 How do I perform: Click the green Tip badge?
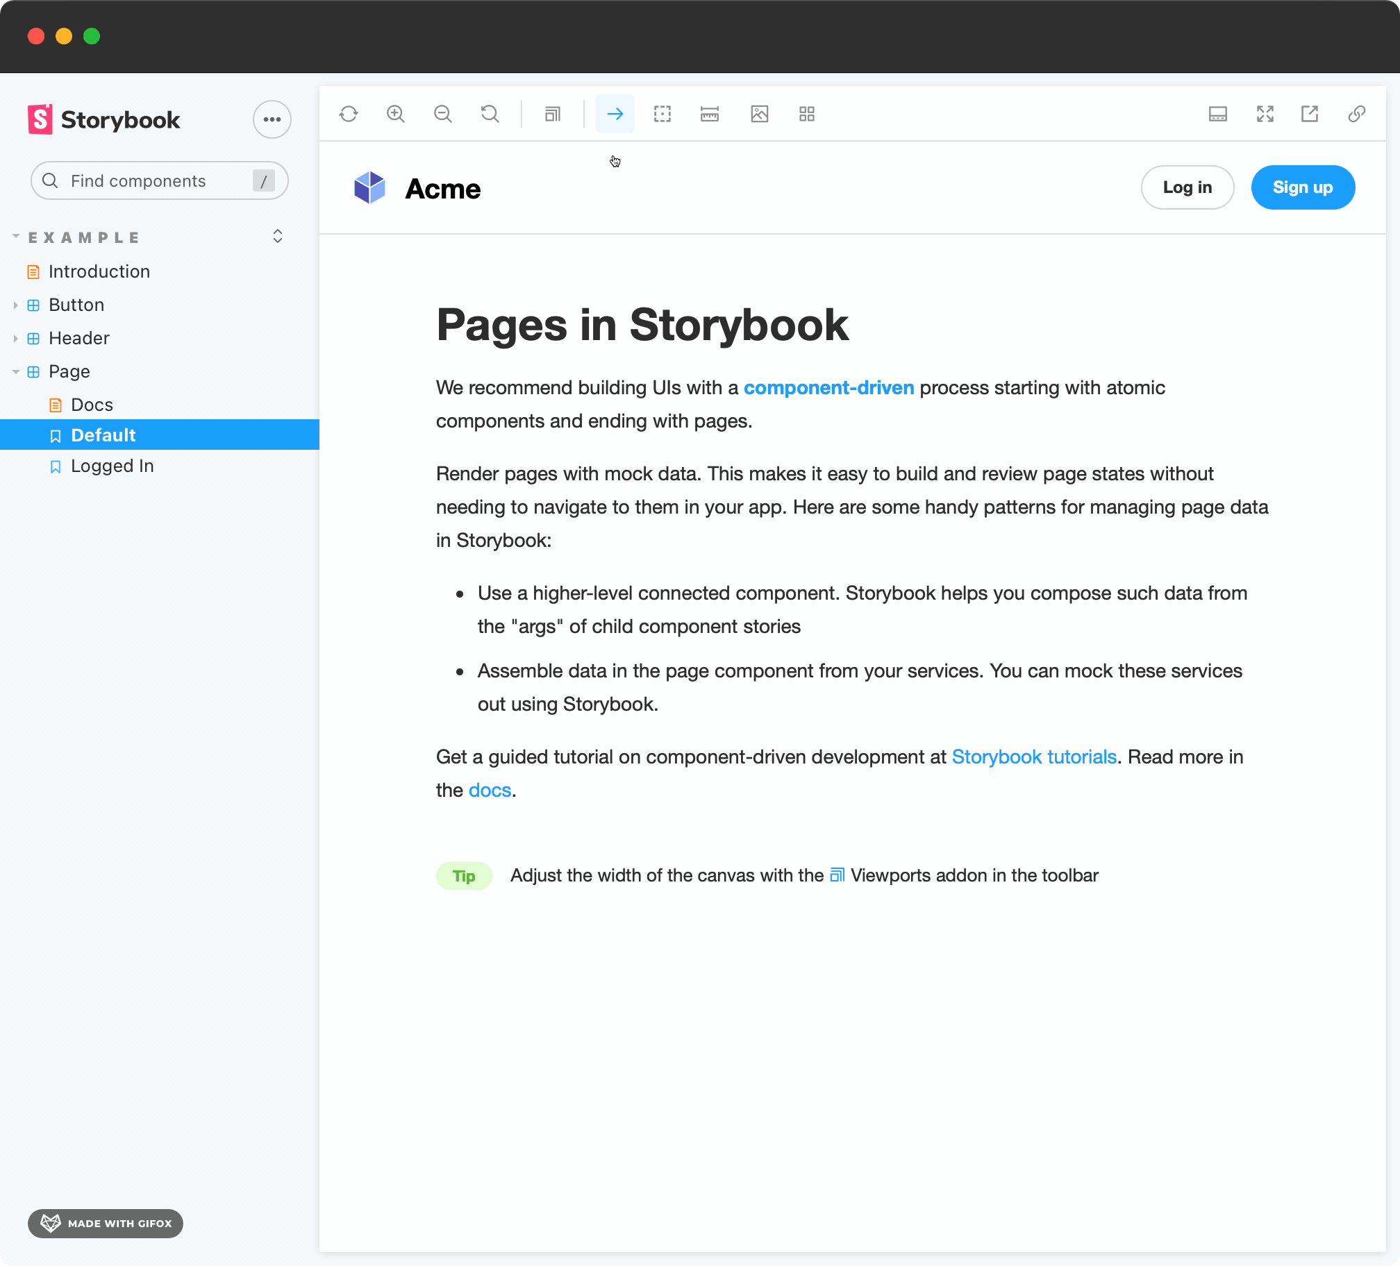[464, 876]
